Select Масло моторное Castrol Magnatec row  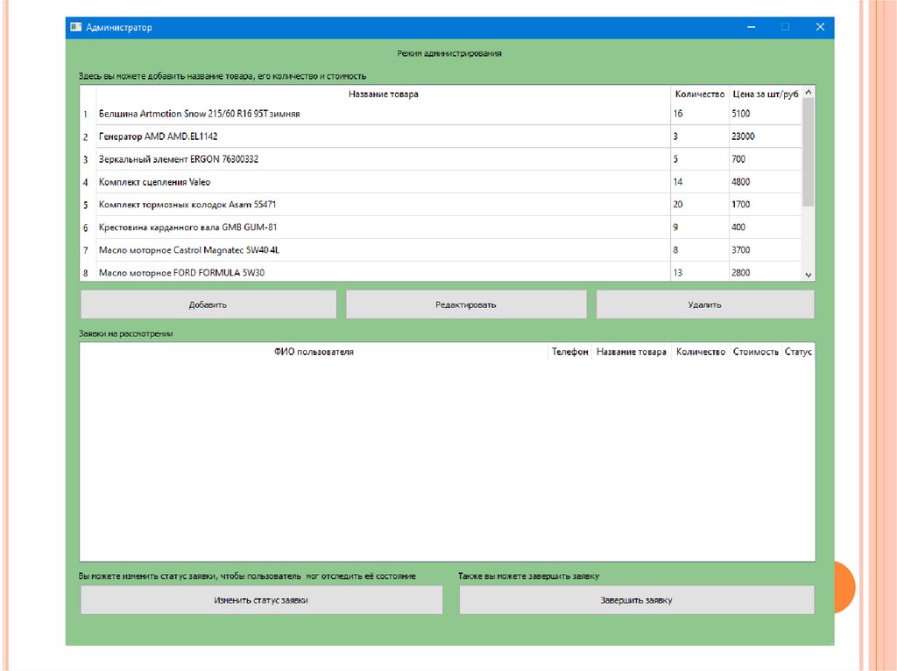[188, 250]
